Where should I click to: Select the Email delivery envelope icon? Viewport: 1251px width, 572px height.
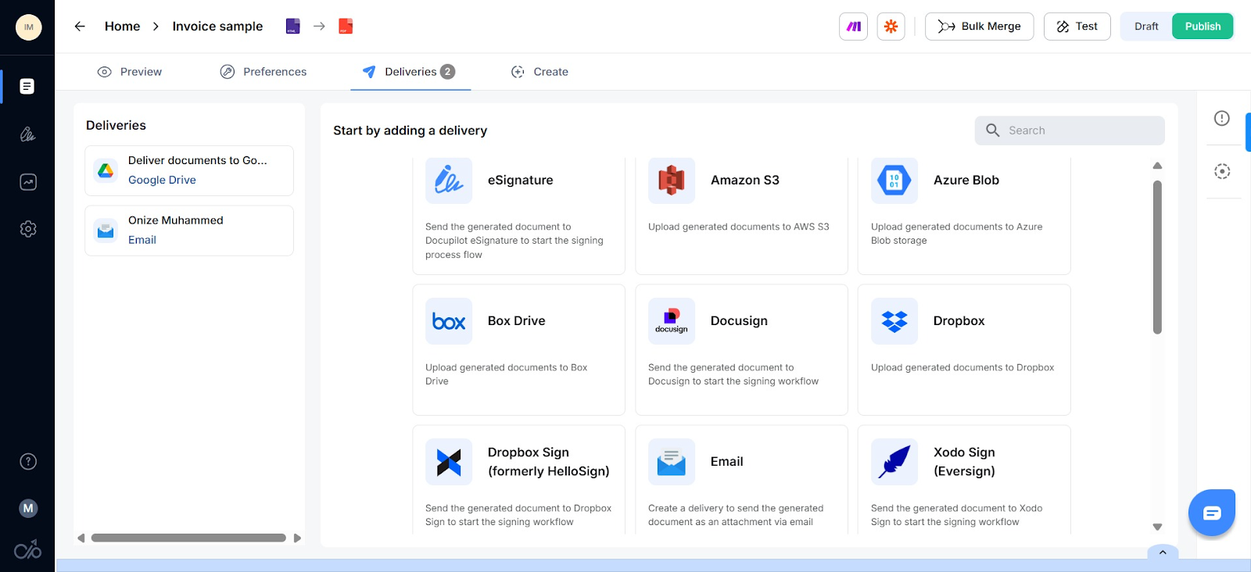click(672, 462)
